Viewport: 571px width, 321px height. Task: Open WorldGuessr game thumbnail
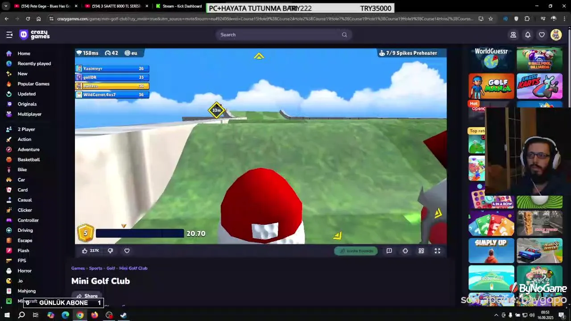[491, 59]
